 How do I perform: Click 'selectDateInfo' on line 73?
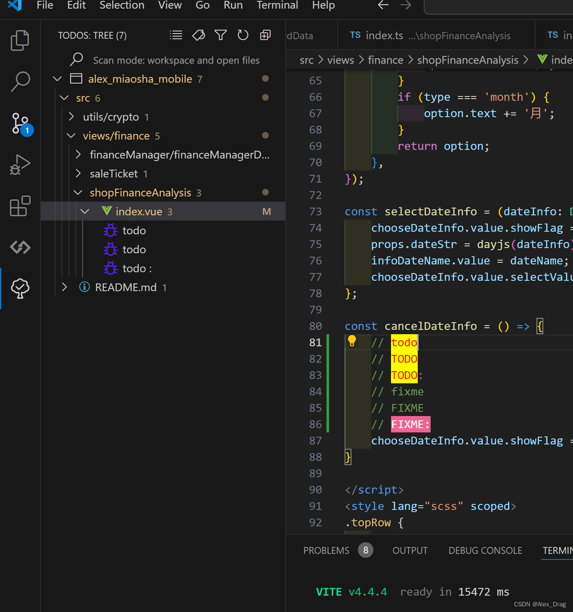431,211
